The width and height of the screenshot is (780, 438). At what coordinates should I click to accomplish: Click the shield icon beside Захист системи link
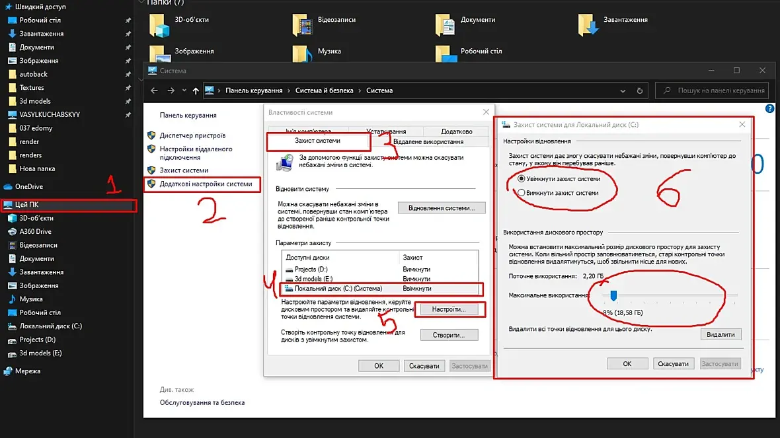pyautogui.click(x=151, y=170)
